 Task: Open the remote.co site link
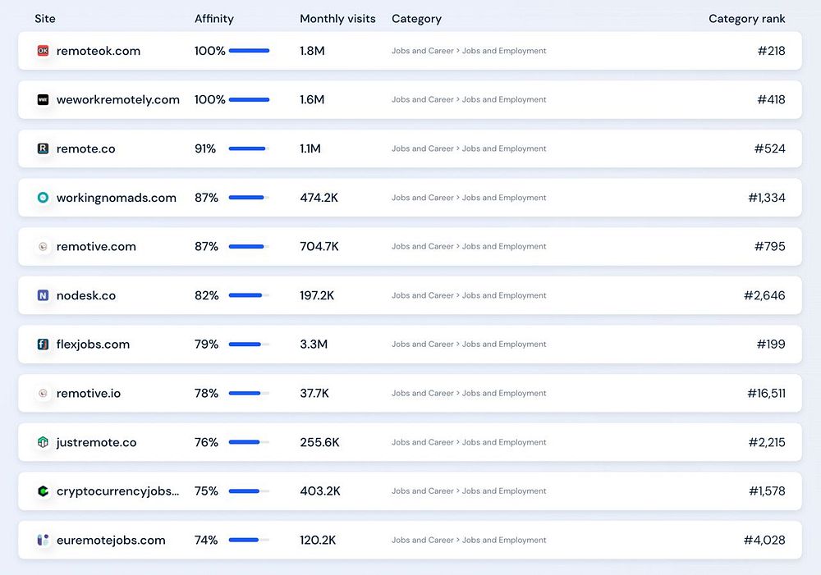click(86, 148)
